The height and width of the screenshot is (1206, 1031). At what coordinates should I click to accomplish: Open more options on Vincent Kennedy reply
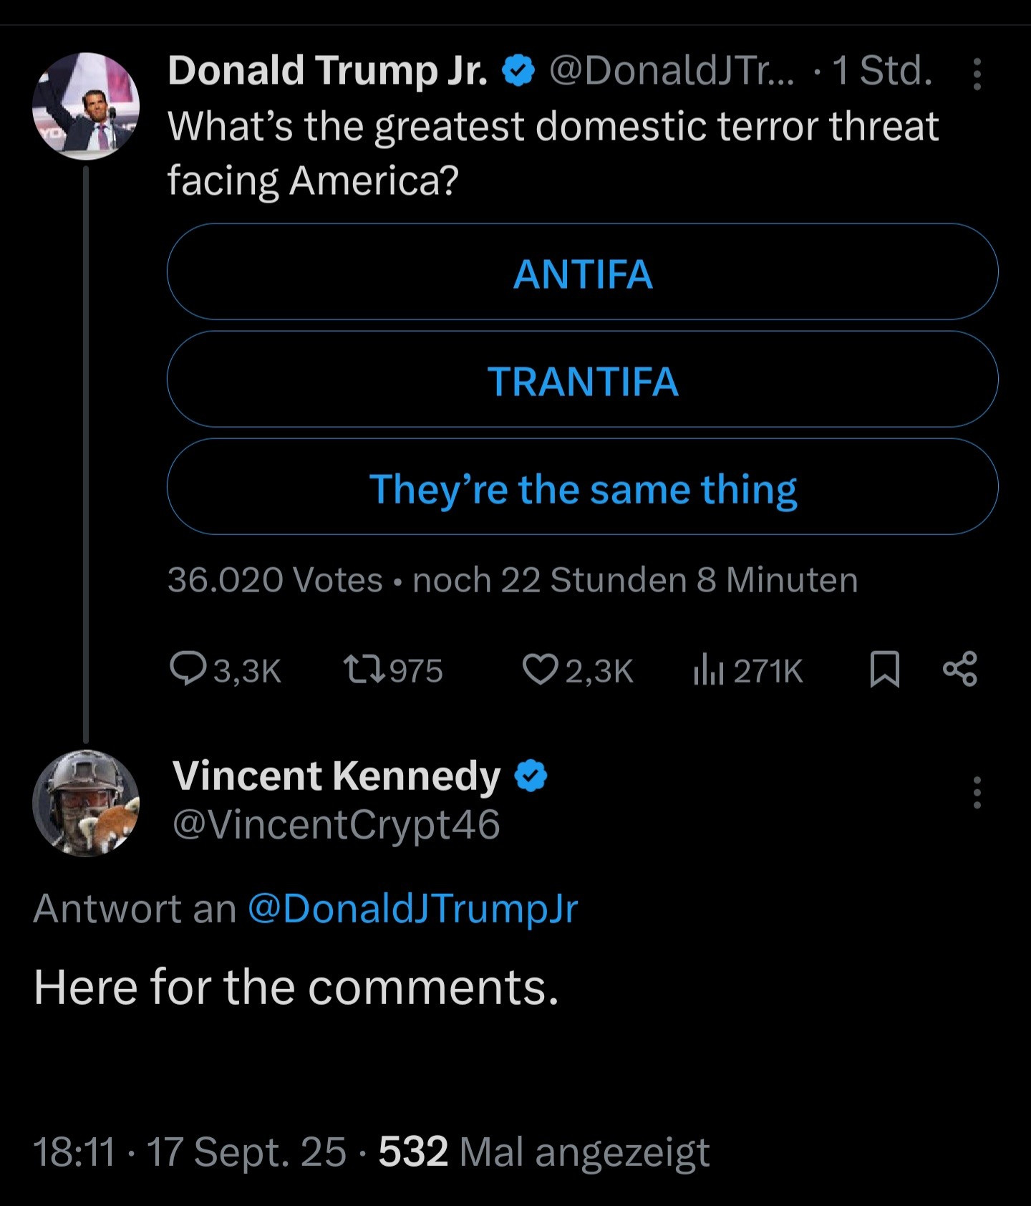point(977,792)
